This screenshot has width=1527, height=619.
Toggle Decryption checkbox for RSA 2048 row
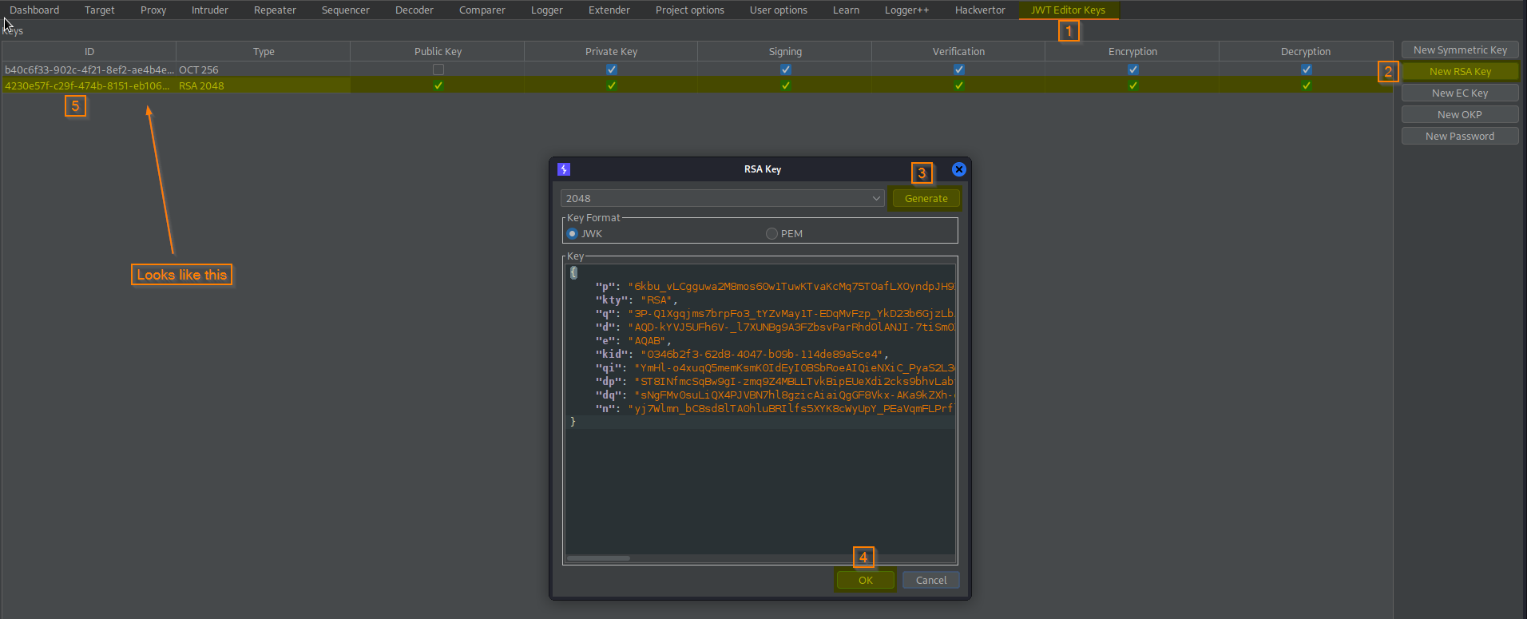click(x=1307, y=85)
